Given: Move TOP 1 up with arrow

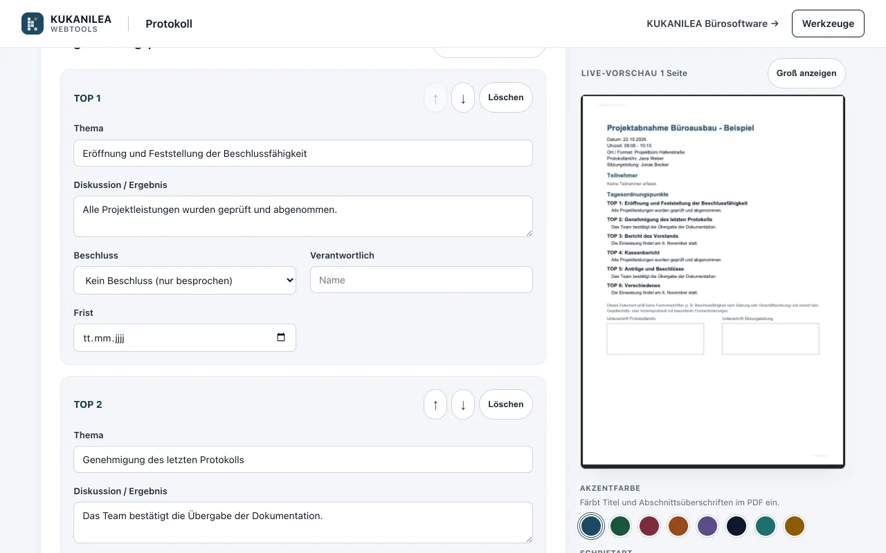Looking at the screenshot, I should click(435, 98).
